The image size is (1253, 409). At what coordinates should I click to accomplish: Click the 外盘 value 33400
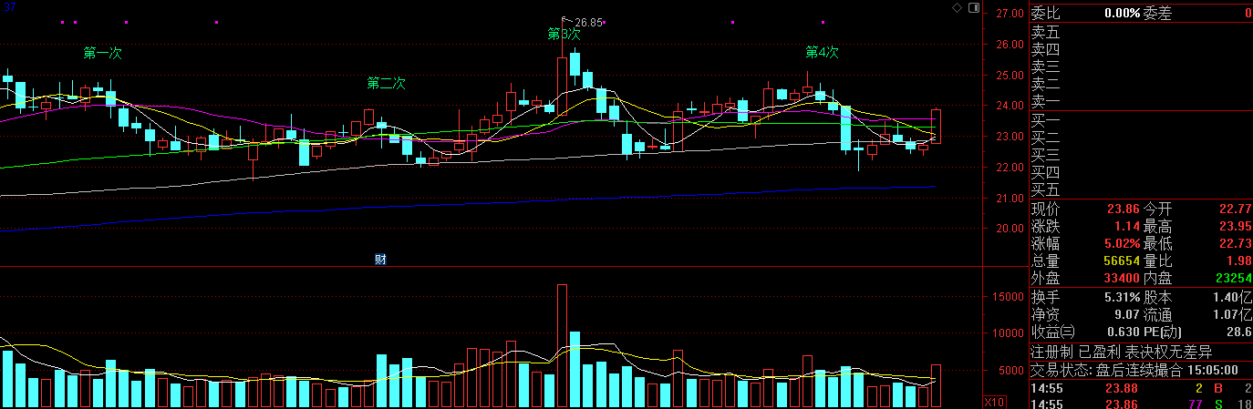(x=1122, y=279)
